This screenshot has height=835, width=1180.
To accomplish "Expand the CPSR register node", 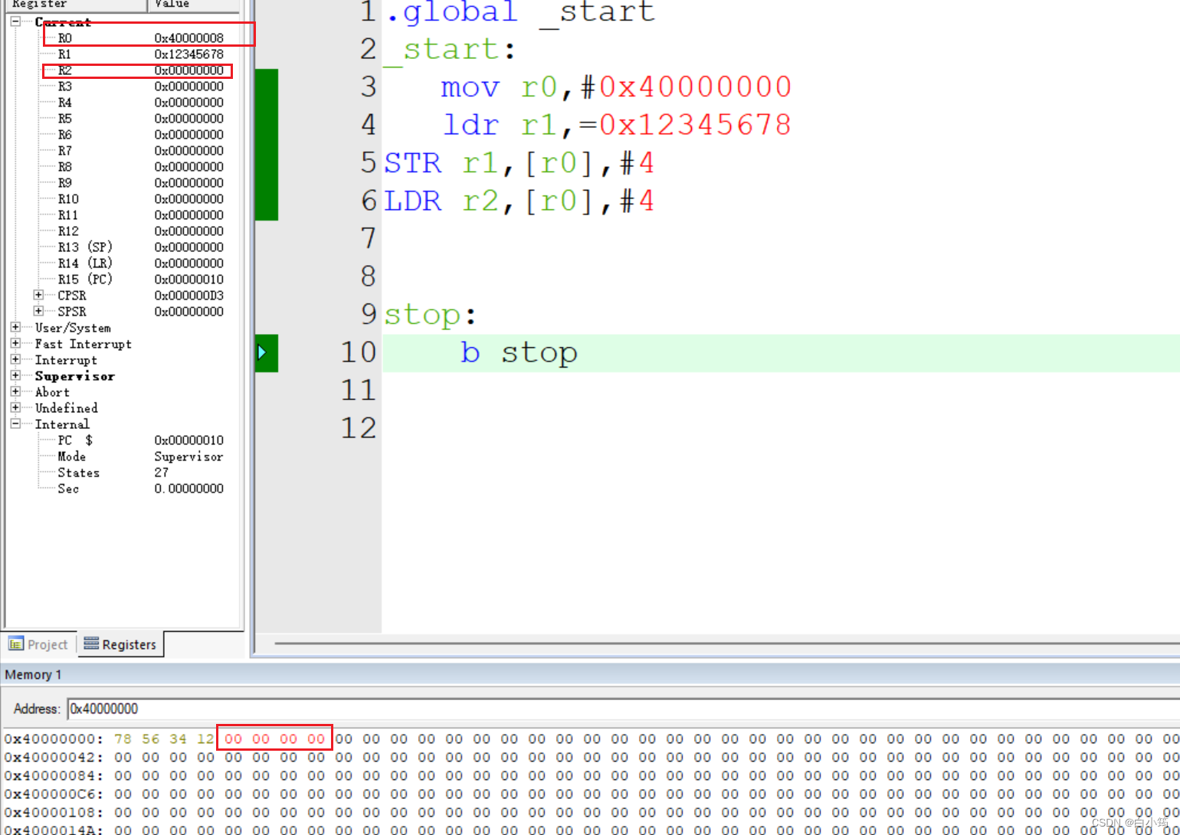I will [x=38, y=295].
